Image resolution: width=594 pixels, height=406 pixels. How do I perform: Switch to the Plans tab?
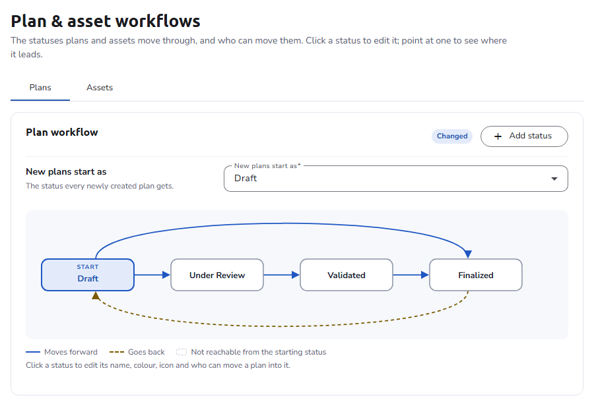(40, 88)
